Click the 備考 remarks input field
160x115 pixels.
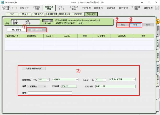point(50,93)
